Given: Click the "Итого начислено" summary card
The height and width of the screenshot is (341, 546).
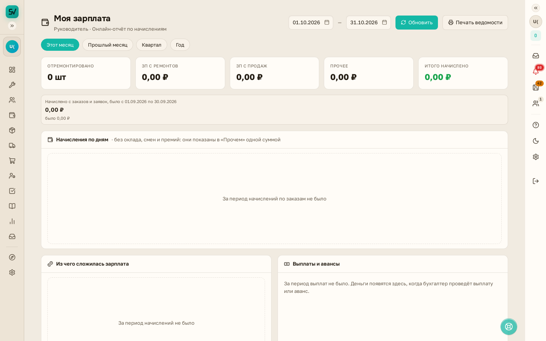Looking at the screenshot, I should 463,73.
